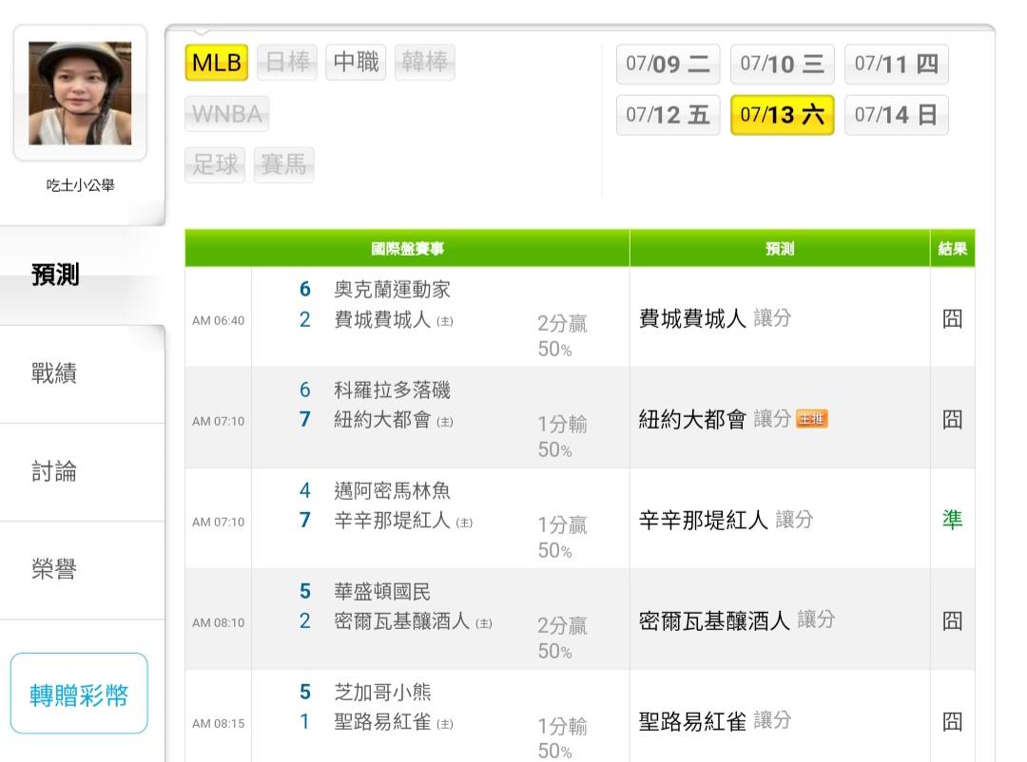This screenshot has width=1027, height=762.
Task: Pick the 賽馬 sport filter
Action: click(x=283, y=164)
